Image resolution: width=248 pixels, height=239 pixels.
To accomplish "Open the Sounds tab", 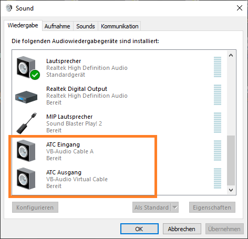I will [86, 26].
